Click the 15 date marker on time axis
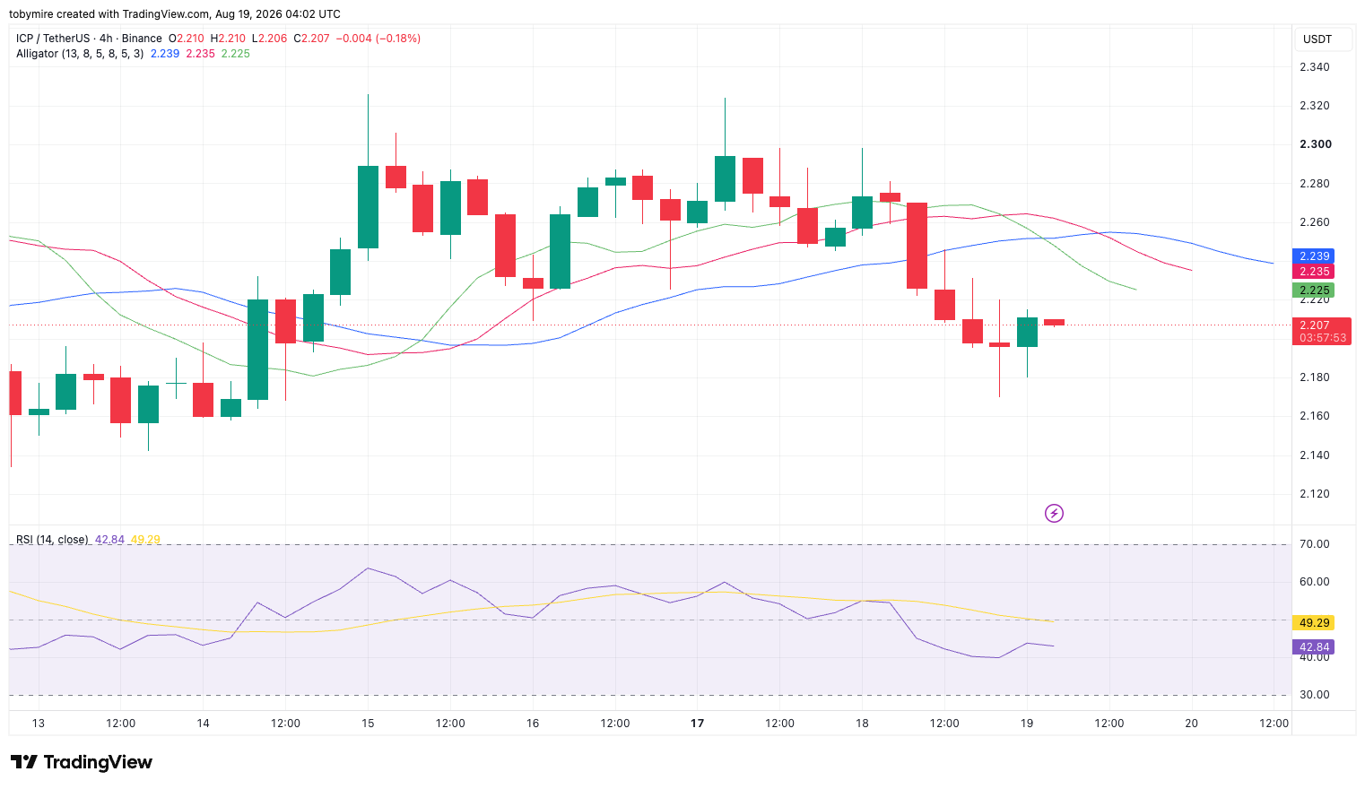This screenshot has width=1365, height=789. (x=368, y=724)
